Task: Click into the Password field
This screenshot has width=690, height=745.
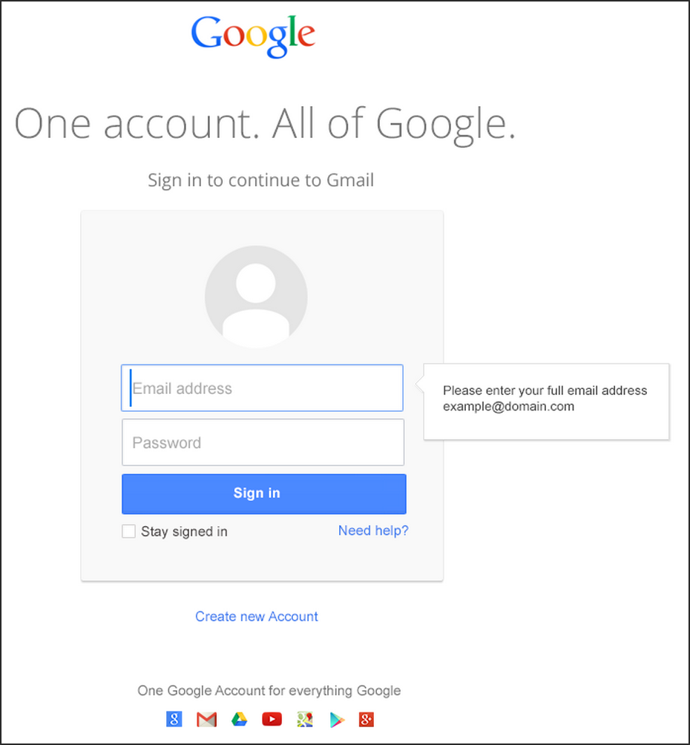Action: (263, 443)
